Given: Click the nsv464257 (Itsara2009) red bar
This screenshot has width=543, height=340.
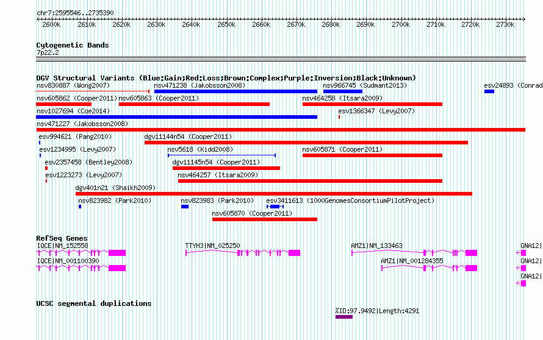Looking at the screenshot, I should (310, 181).
